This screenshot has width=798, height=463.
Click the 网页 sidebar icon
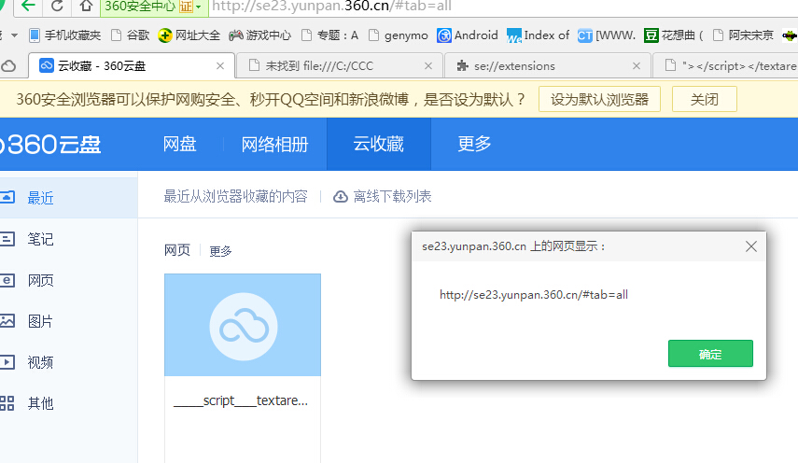point(7,280)
